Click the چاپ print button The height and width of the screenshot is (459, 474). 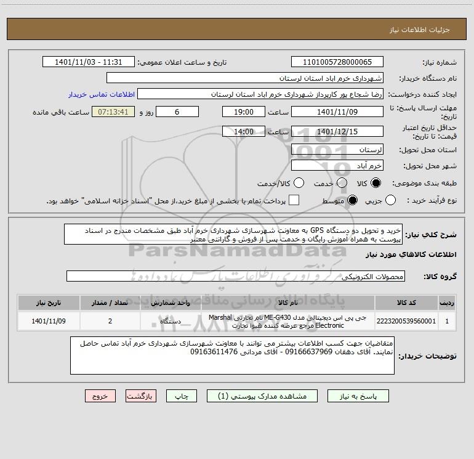click(182, 396)
